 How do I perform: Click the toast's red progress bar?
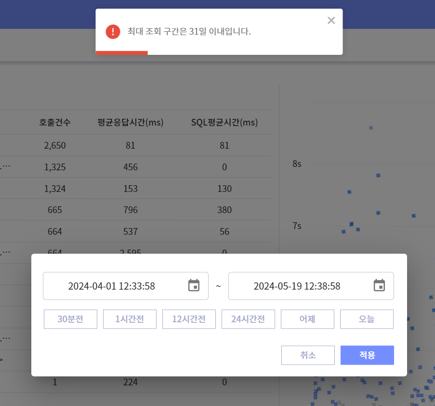pos(121,53)
